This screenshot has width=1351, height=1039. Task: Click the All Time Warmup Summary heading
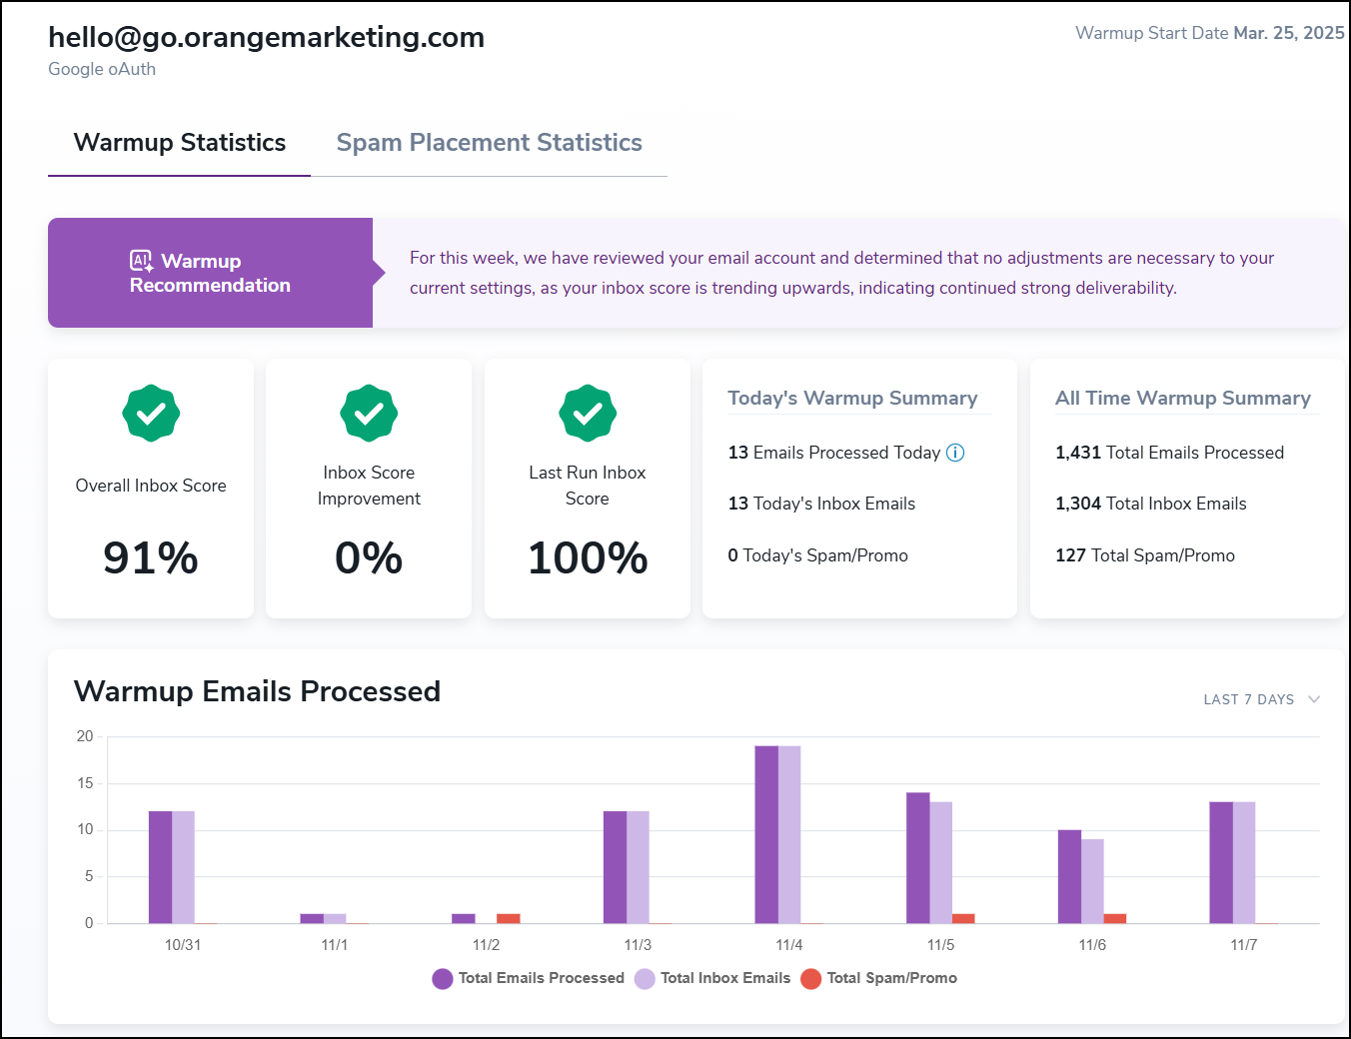click(1182, 398)
